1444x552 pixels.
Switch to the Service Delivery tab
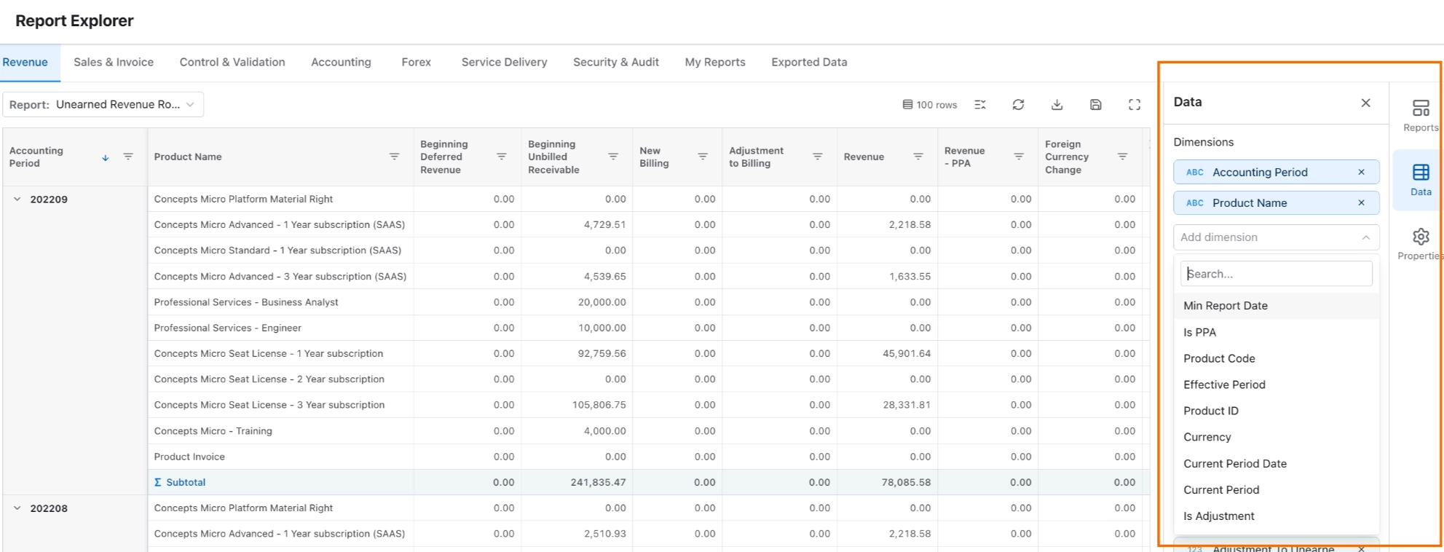[x=504, y=63]
